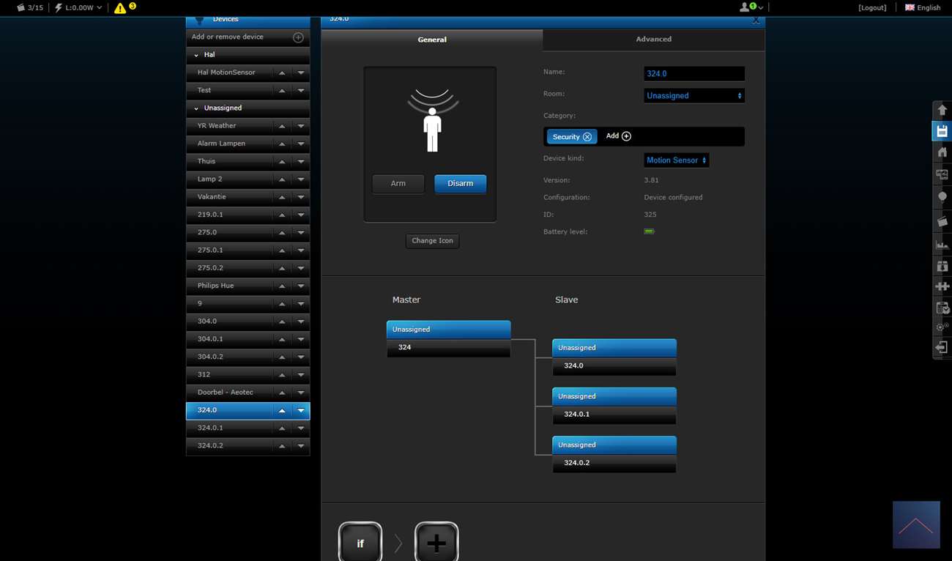This screenshot has width=952, height=561.
Task: Click the Change Icon button
Action: tap(432, 241)
